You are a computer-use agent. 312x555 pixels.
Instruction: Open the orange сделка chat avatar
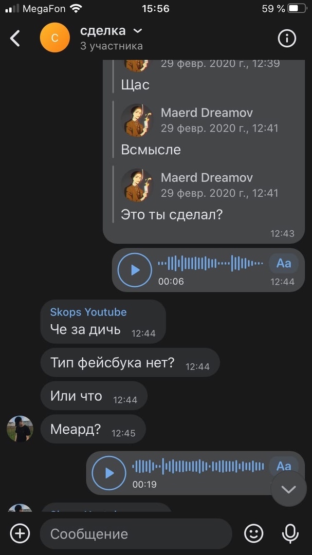(55, 38)
